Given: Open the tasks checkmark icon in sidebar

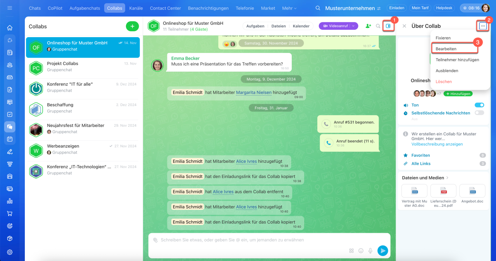Looking at the screenshot, I should [10, 114].
